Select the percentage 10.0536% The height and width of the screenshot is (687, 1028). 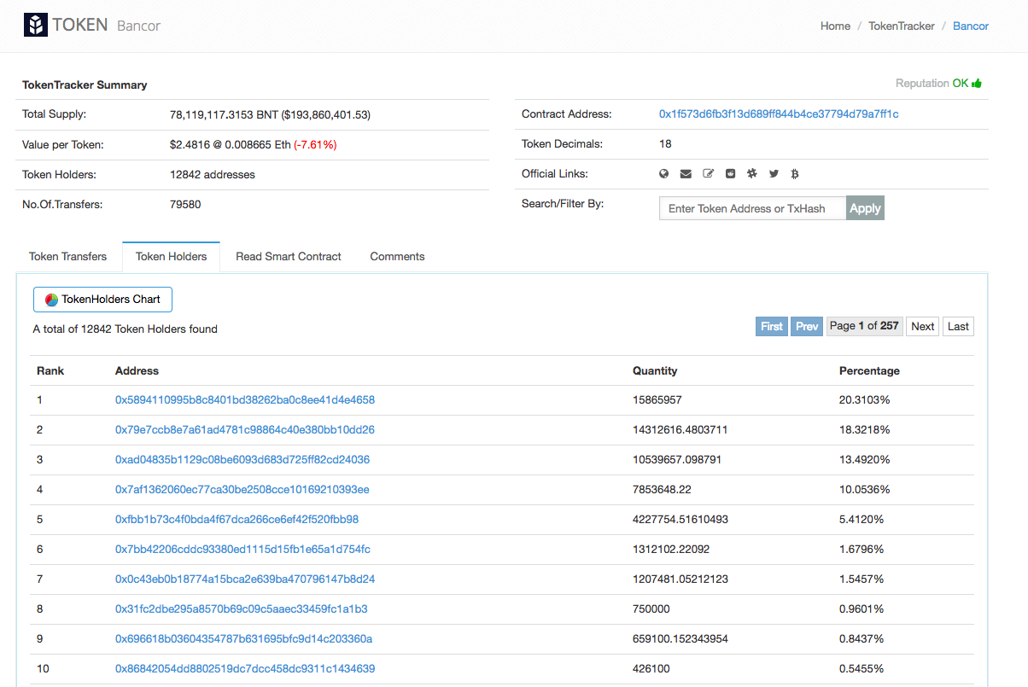(x=865, y=489)
